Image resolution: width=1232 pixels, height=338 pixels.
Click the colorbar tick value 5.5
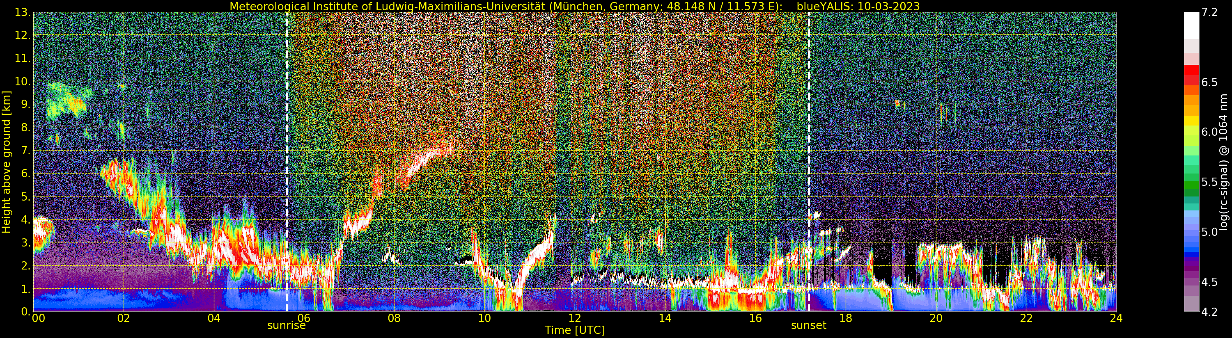[x=1209, y=182]
